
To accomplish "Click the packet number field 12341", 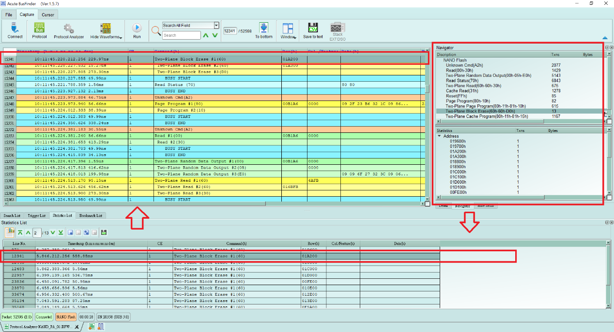I will coord(231,30).
